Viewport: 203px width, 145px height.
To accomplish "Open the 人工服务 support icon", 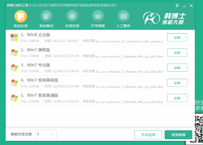I will [123, 17].
